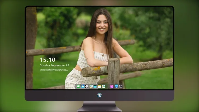The image size is (199, 112).
Task: Click the 15:10 clock display
Action: 47,60
